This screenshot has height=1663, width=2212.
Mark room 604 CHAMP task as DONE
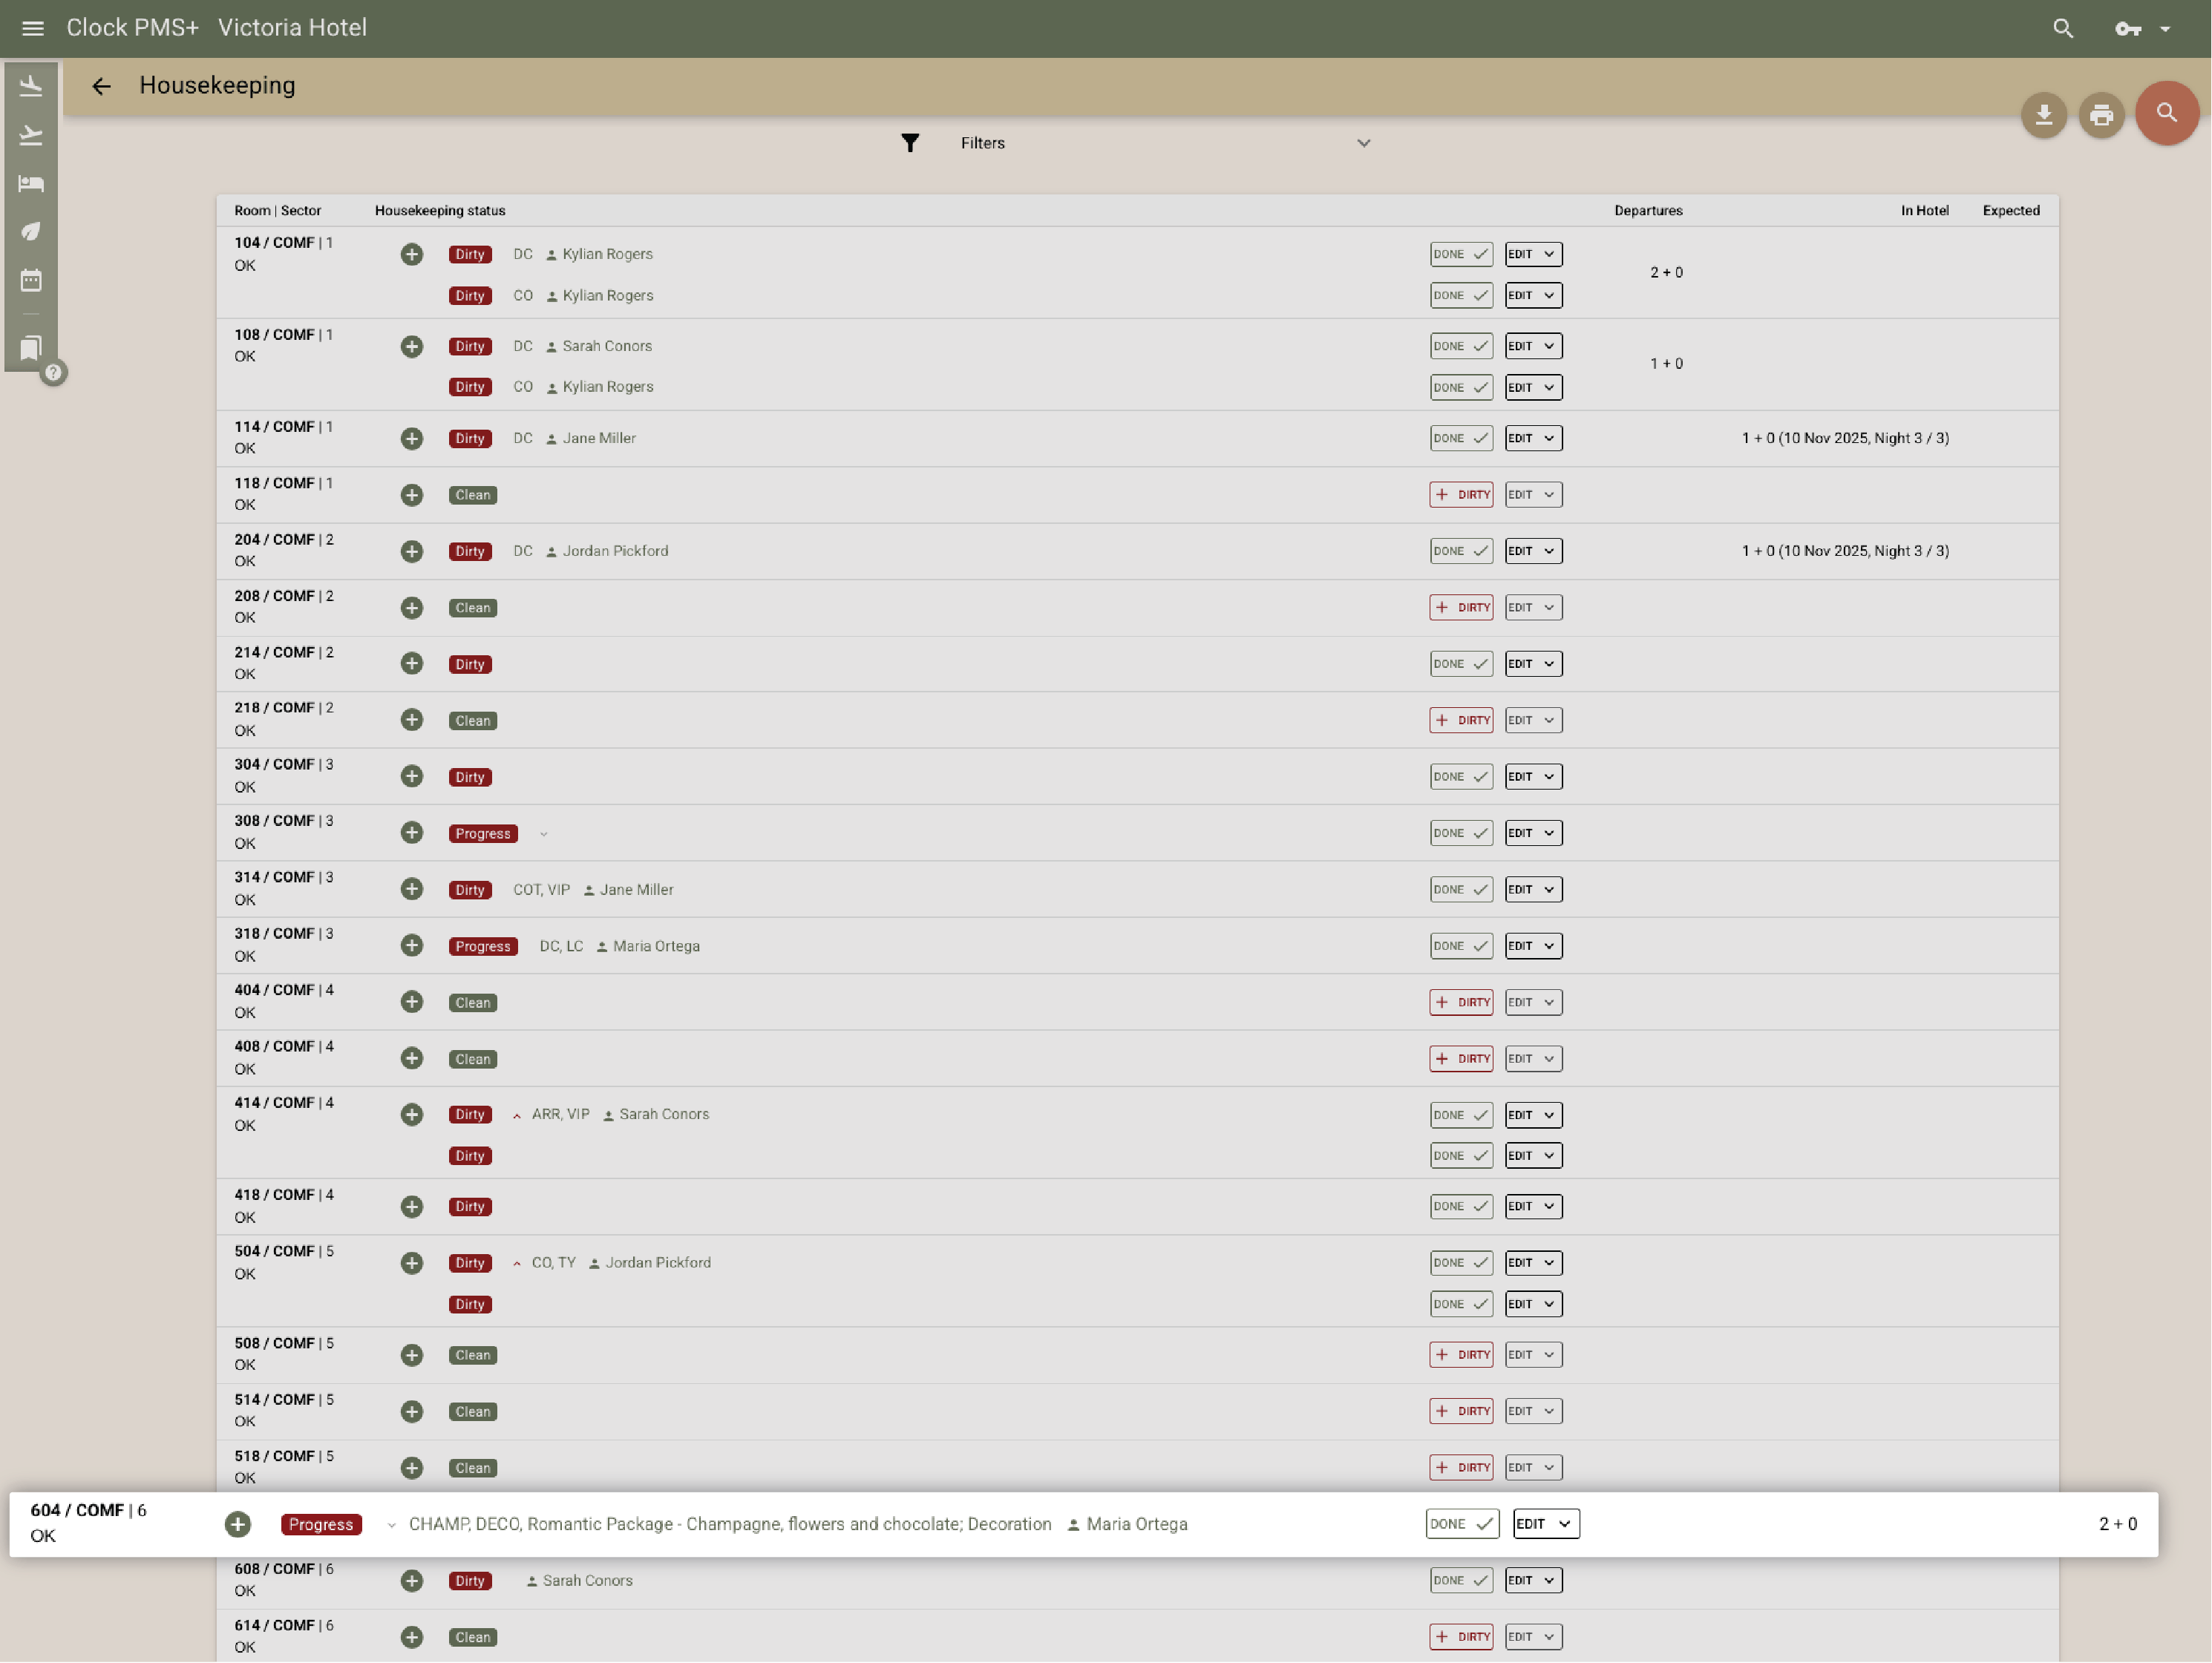click(x=1461, y=1524)
